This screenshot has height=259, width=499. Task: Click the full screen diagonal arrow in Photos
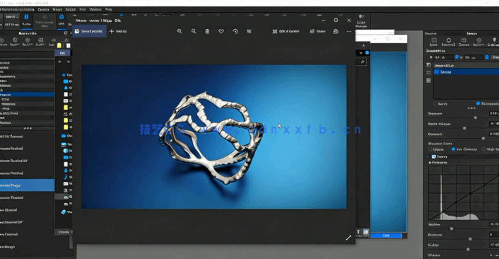[x=348, y=238]
